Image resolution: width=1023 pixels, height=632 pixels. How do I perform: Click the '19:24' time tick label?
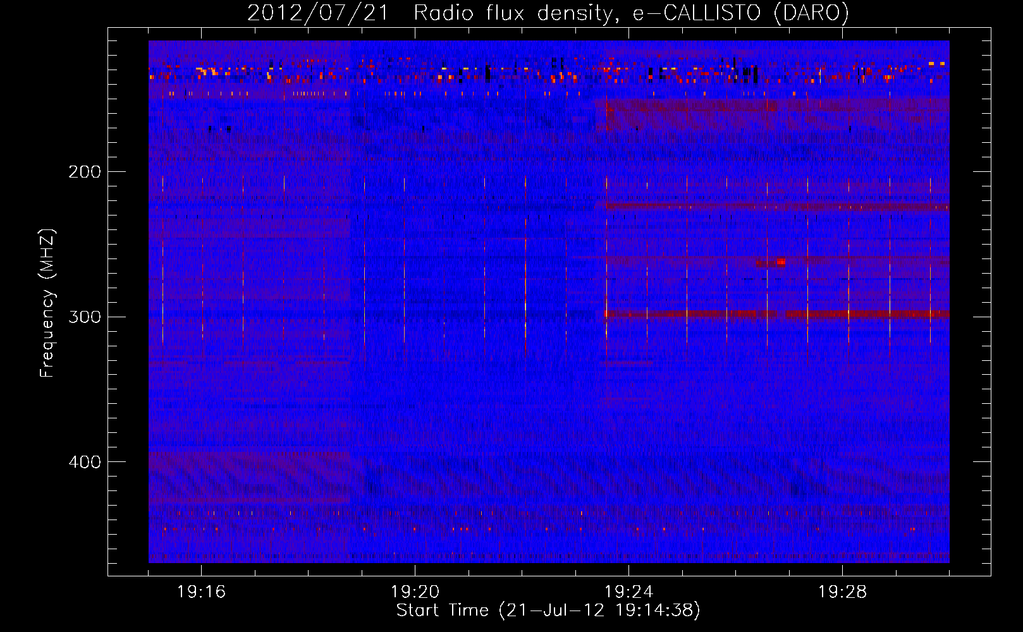click(628, 592)
